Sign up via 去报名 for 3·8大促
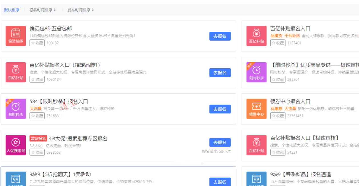 220,143
